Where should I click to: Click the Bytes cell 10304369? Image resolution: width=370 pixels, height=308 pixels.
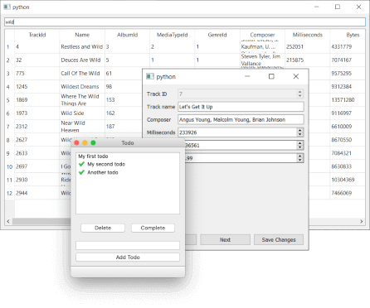coord(348,180)
